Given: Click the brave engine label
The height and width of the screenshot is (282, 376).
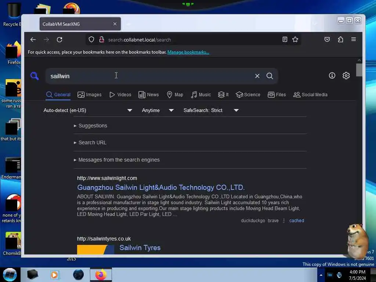Looking at the screenshot, I should pos(273,221).
